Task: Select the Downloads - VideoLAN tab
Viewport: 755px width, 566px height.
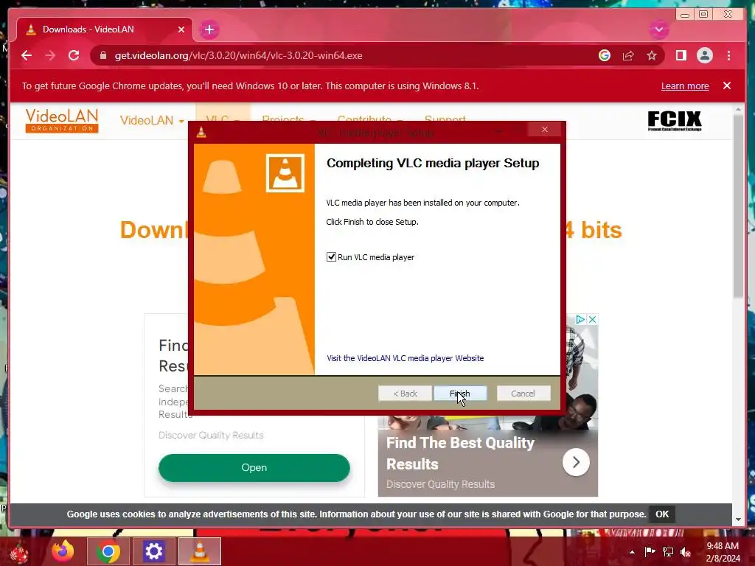Action: [x=105, y=29]
